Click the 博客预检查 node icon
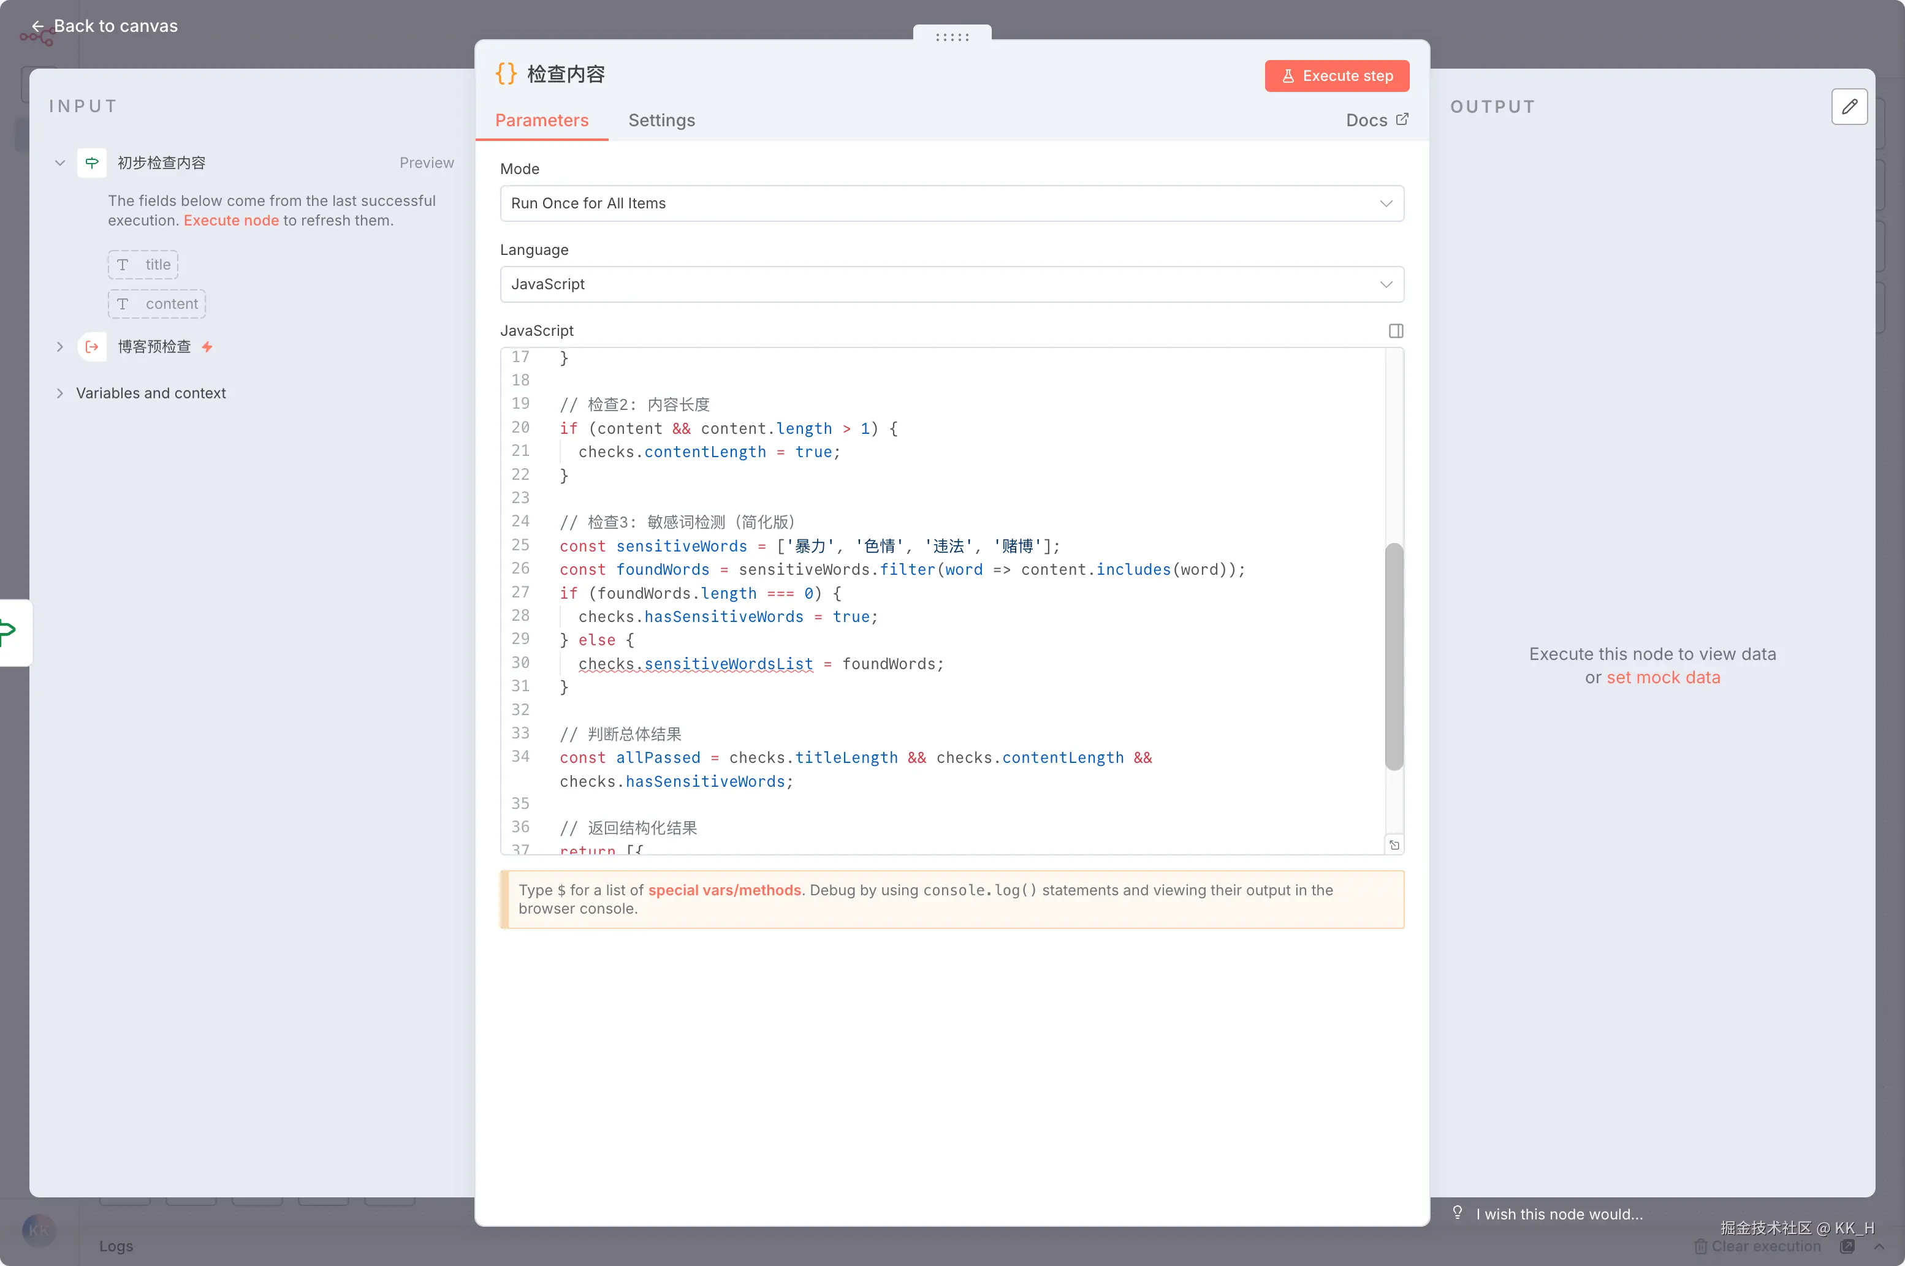 [92, 347]
